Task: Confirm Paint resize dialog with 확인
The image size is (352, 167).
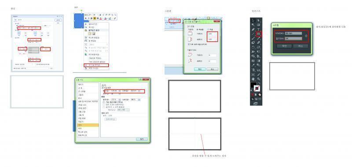Action: tap(200, 69)
